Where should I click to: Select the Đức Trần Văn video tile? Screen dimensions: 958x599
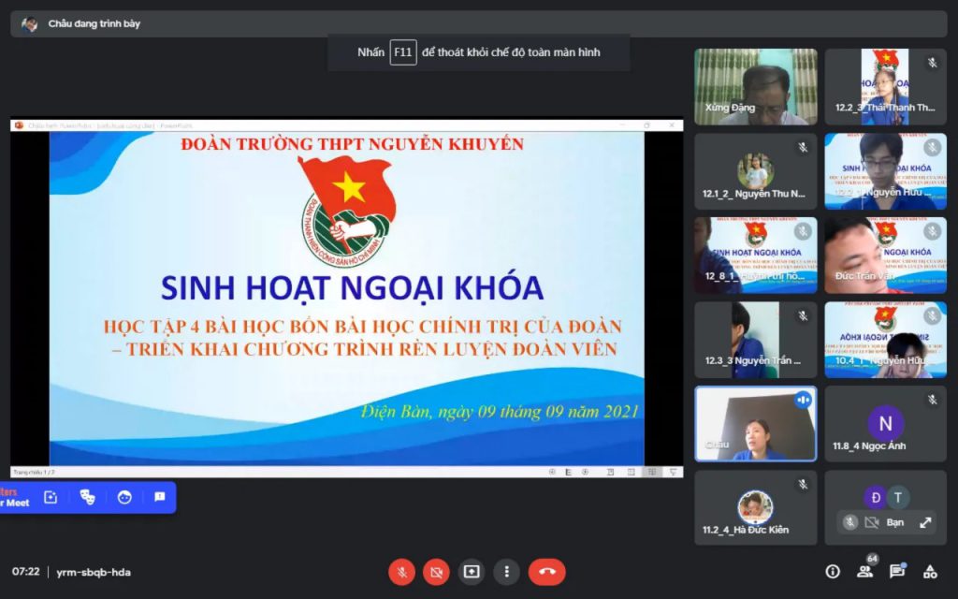point(885,256)
